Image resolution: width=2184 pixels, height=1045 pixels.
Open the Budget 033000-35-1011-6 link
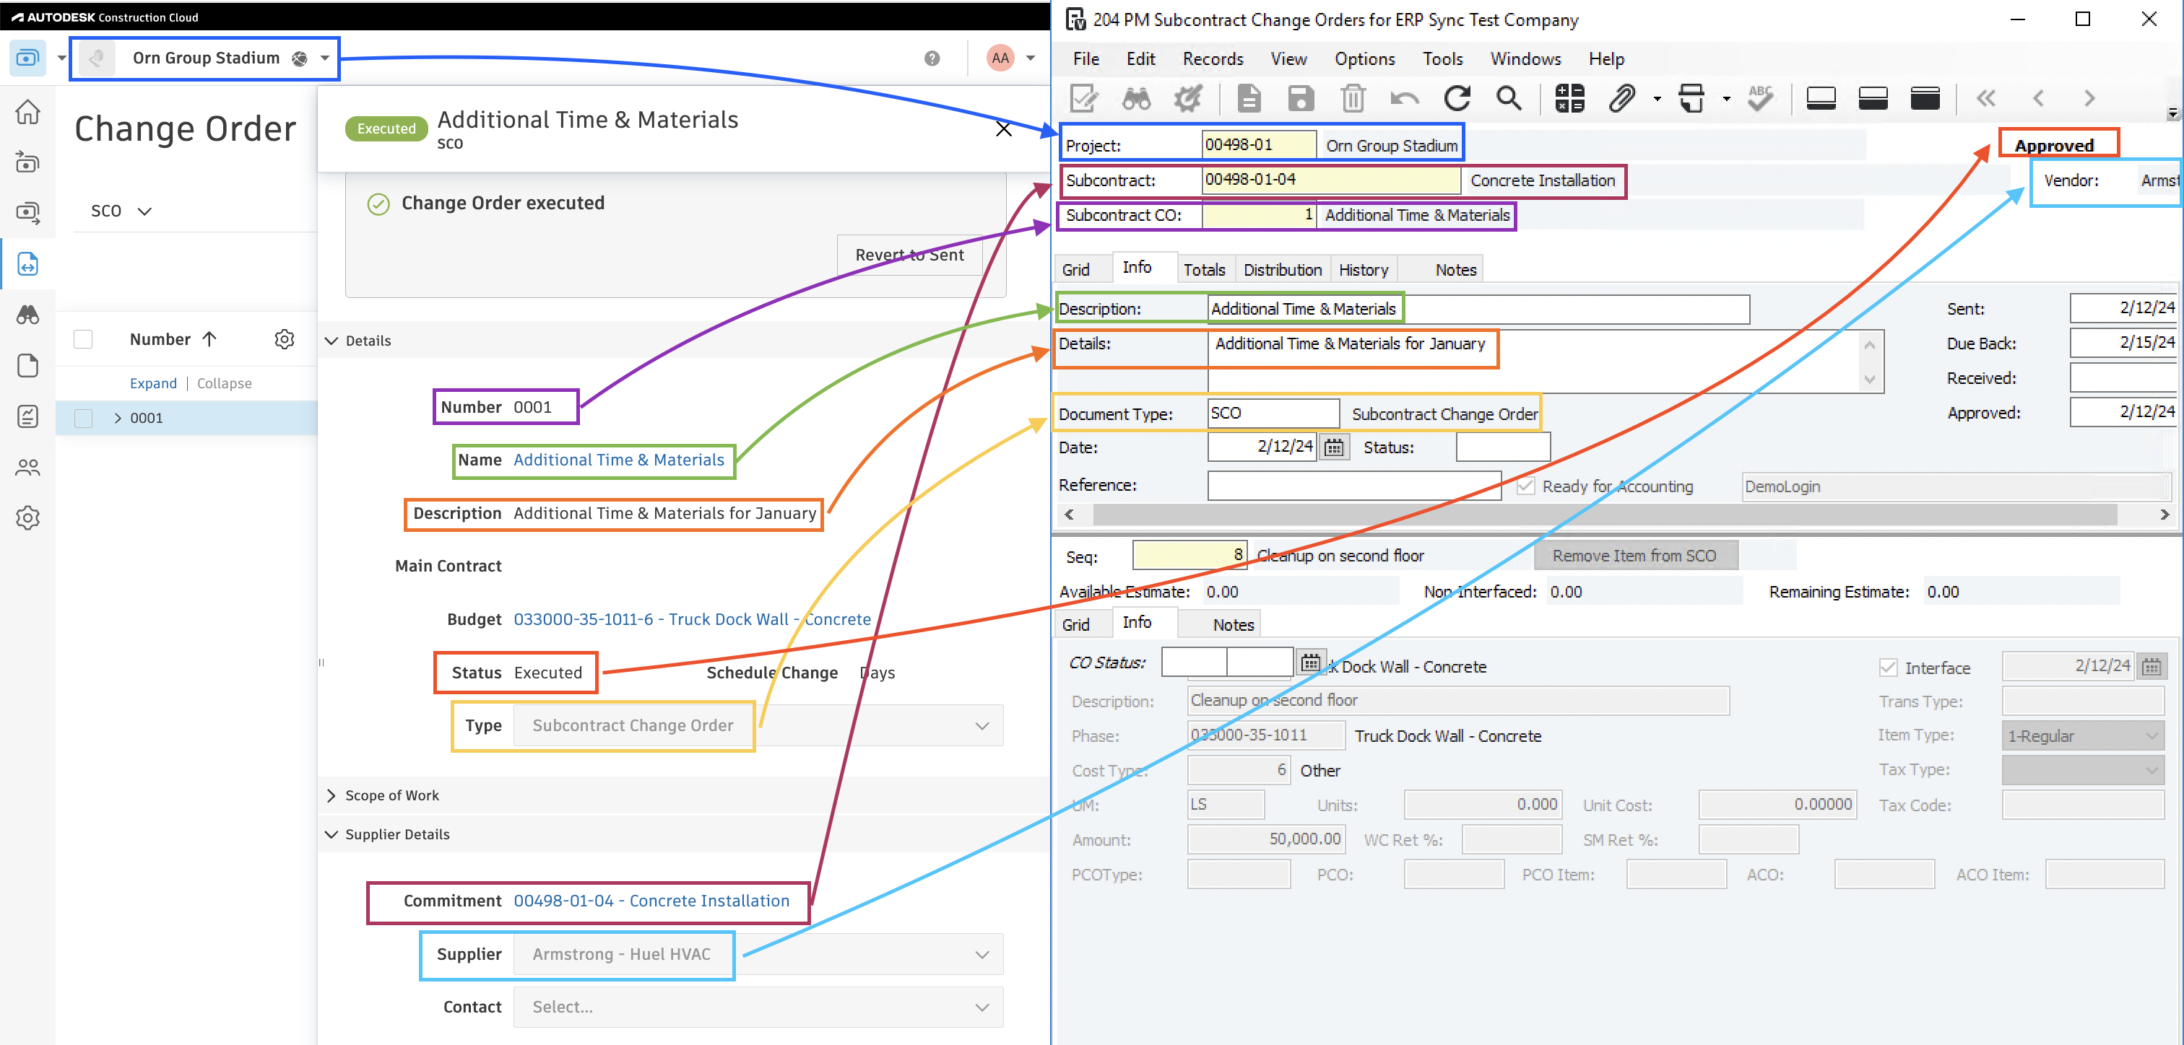692,619
